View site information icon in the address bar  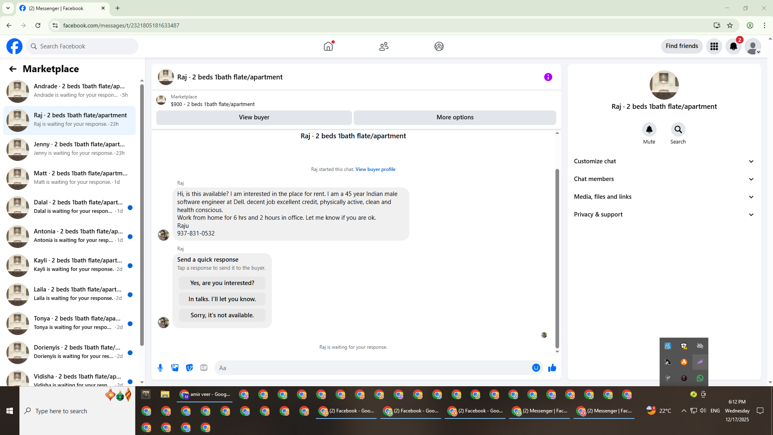point(55,25)
